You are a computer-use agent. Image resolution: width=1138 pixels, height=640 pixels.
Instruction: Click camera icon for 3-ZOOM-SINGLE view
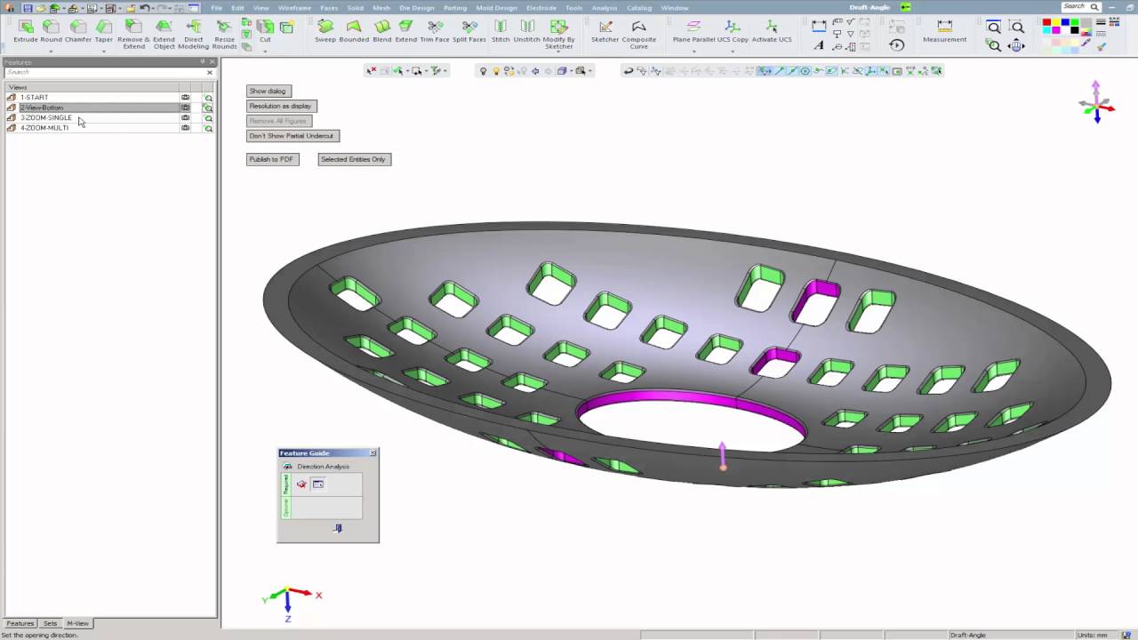coord(186,117)
